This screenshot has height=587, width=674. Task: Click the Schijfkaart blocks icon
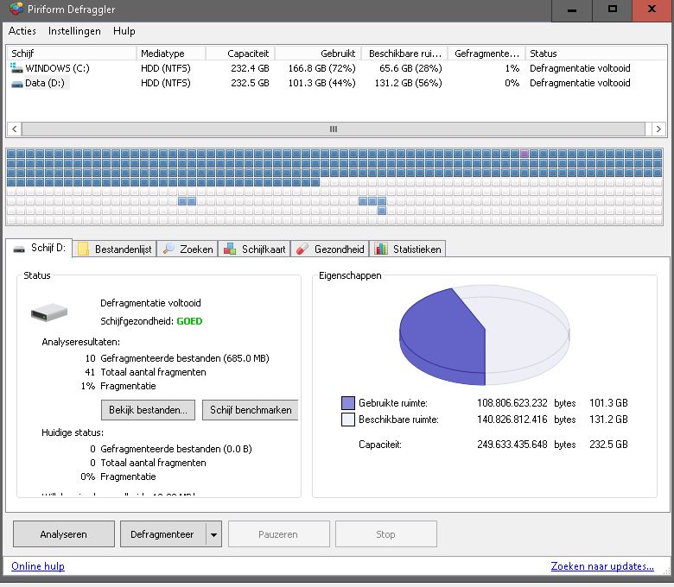pyautogui.click(x=230, y=249)
